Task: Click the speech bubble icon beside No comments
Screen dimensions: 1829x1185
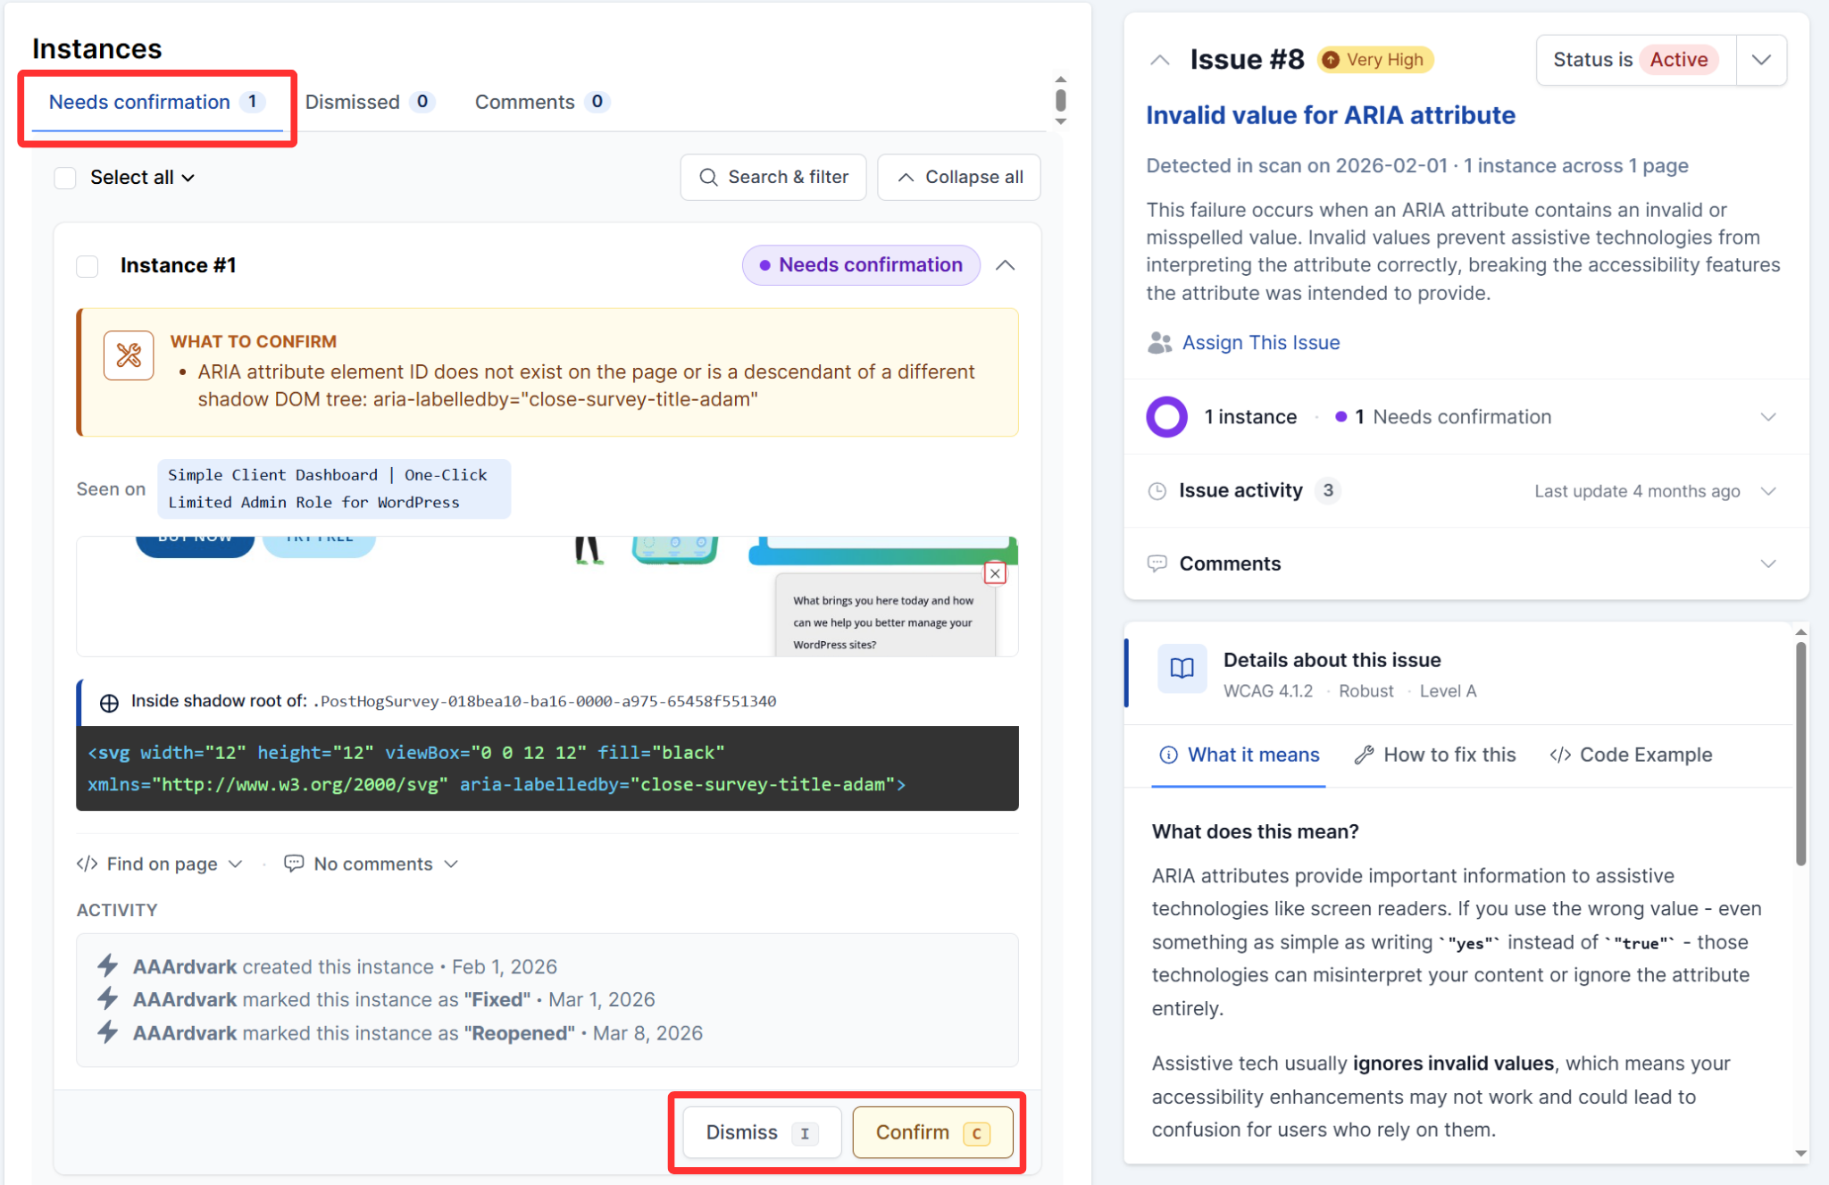Action: coord(294,864)
